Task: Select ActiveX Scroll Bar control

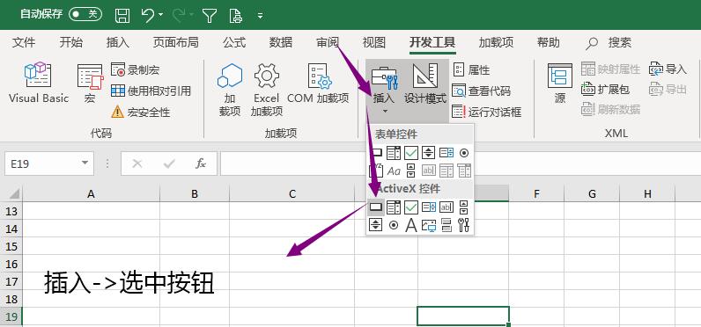Action: pyautogui.click(x=464, y=207)
